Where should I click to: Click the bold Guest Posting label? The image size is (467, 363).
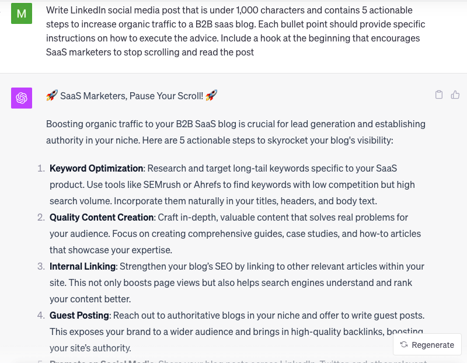pyautogui.click(x=79, y=315)
